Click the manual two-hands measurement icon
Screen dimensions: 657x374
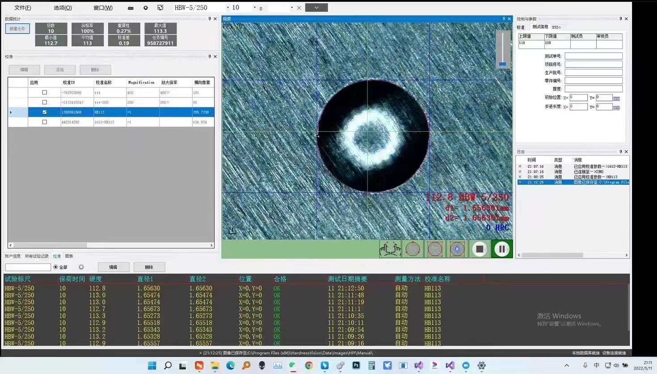click(x=390, y=249)
